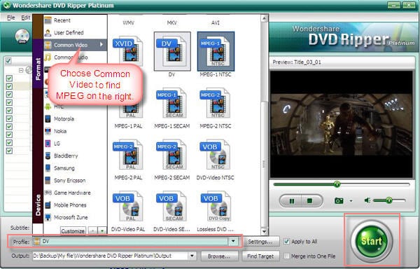Open the Output path dropdown arrow

pos(192,256)
